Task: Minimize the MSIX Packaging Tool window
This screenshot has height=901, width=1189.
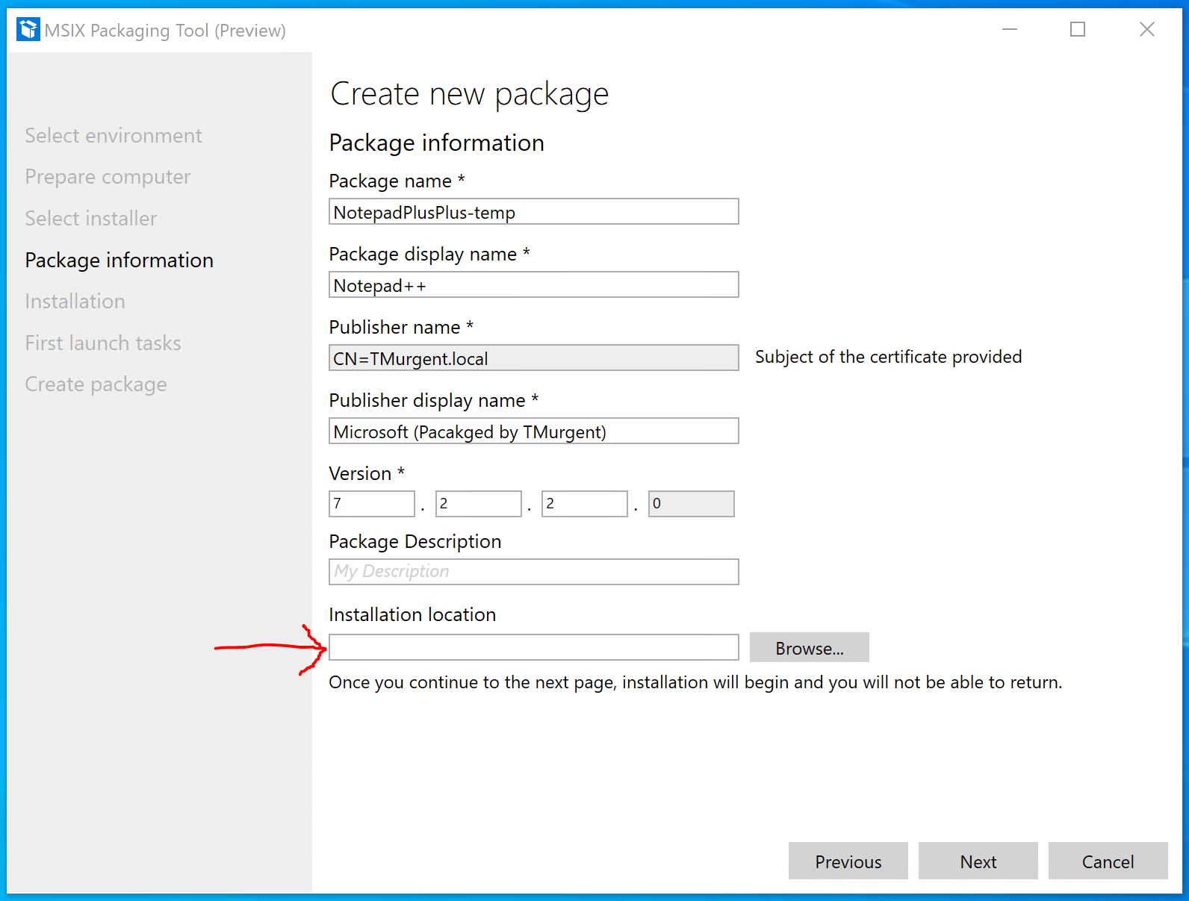Action: click(x=1010, y=29)
